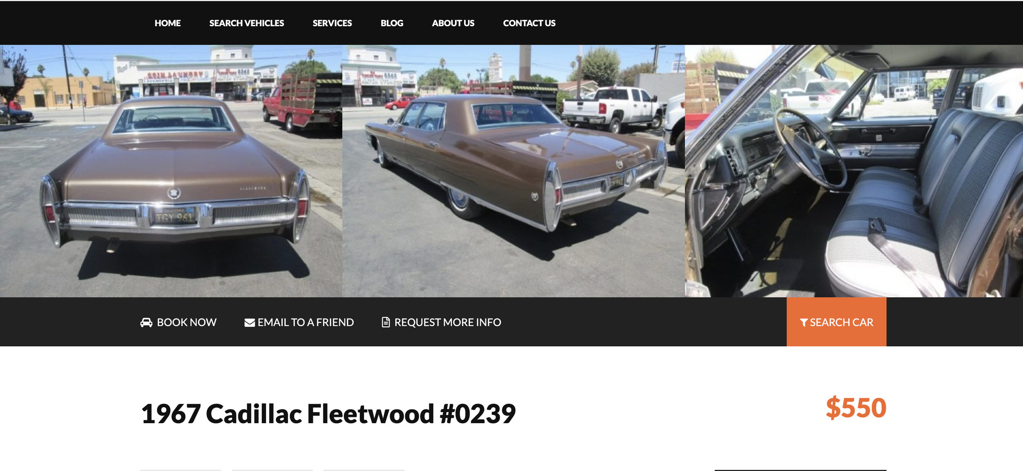Click the envelope icon for Email to a Friend
Viewport: 1023px width, 471px height.
250,323
